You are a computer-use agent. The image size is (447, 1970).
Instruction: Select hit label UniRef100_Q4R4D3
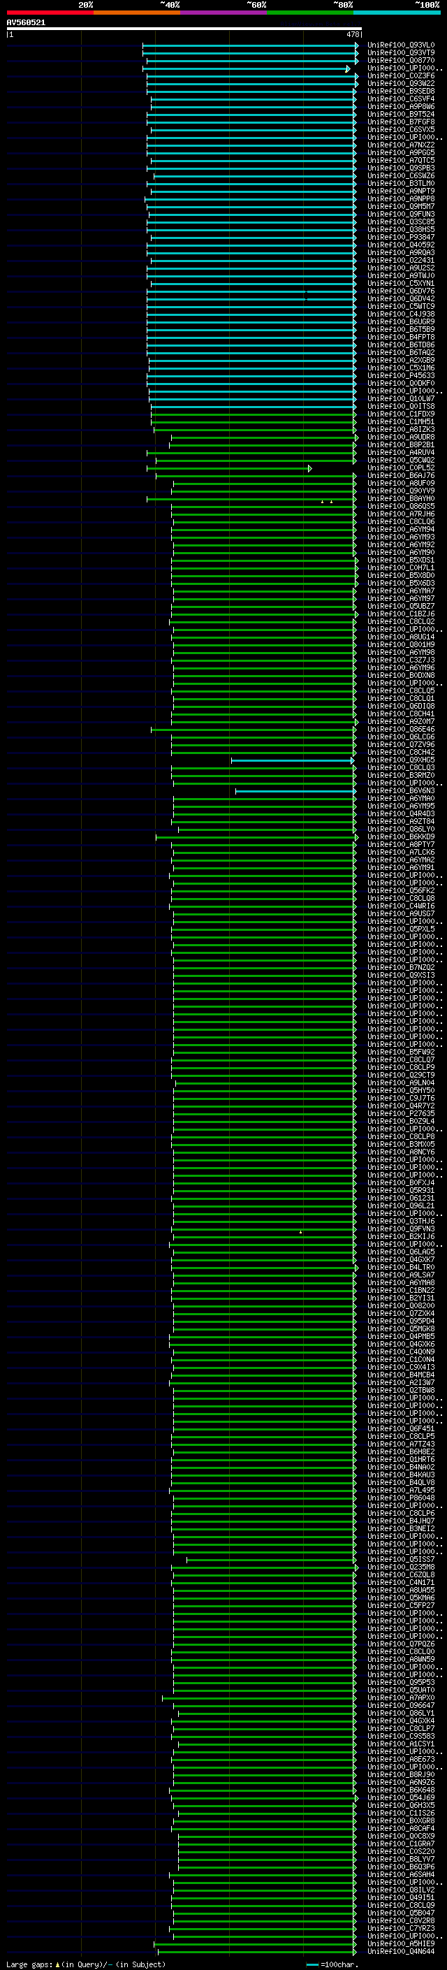(x=401, y=813)
